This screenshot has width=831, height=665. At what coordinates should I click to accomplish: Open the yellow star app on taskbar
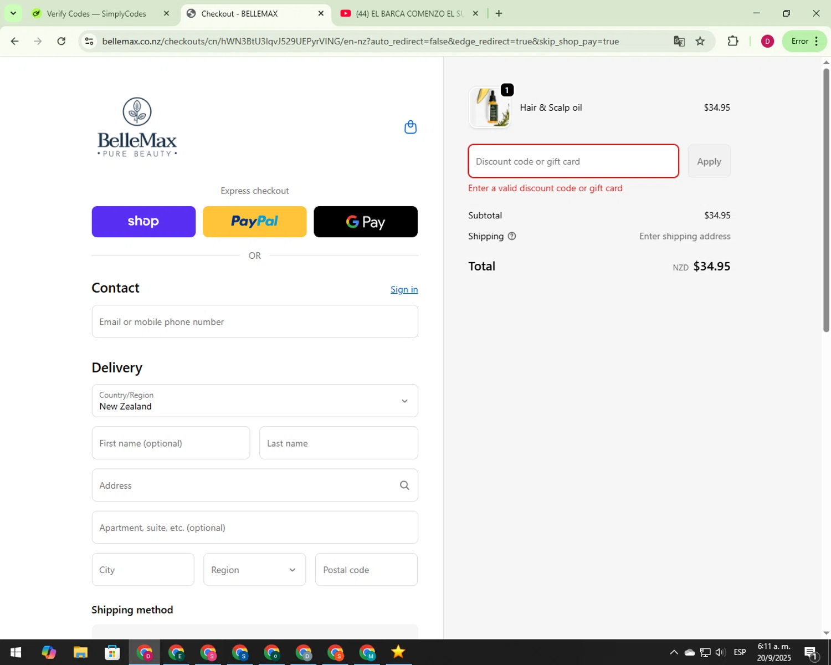tap(398, 652)
